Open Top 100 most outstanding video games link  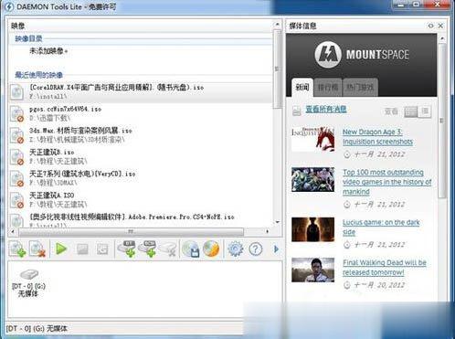[x=387, y=182]
